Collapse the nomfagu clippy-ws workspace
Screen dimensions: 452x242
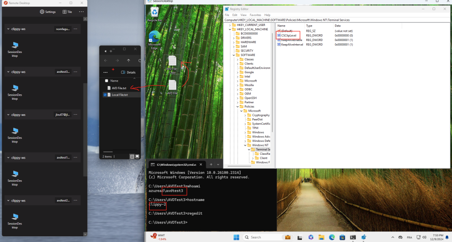pyautogui.click(x=8, y=29)
